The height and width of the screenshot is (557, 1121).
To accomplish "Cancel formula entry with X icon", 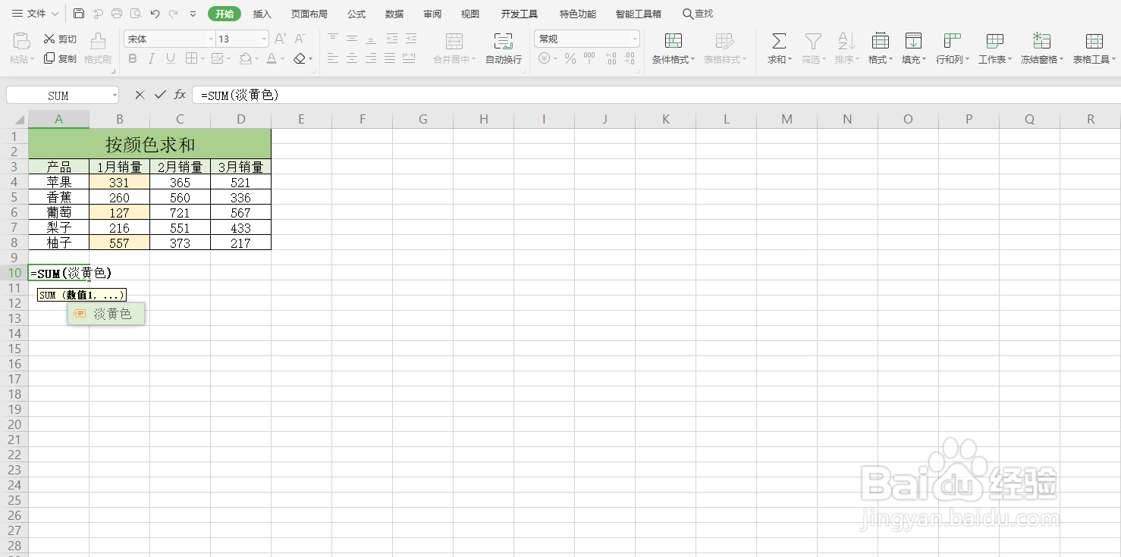I will tap(140, 95).
